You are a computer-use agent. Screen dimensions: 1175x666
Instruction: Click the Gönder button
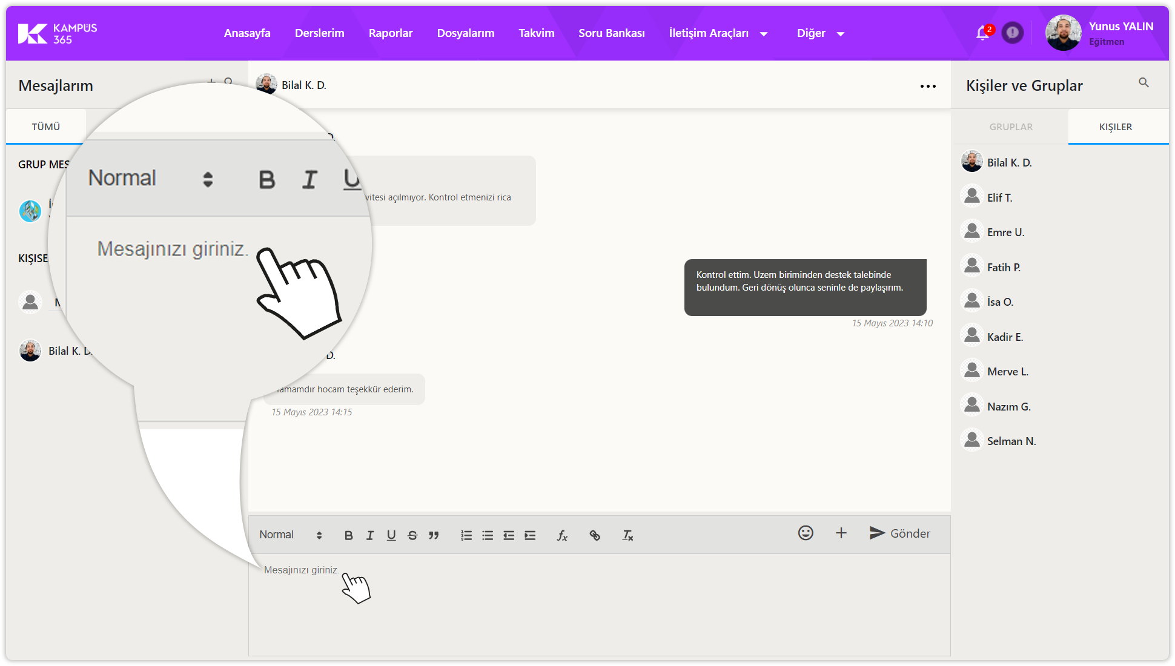coord(900,533)
